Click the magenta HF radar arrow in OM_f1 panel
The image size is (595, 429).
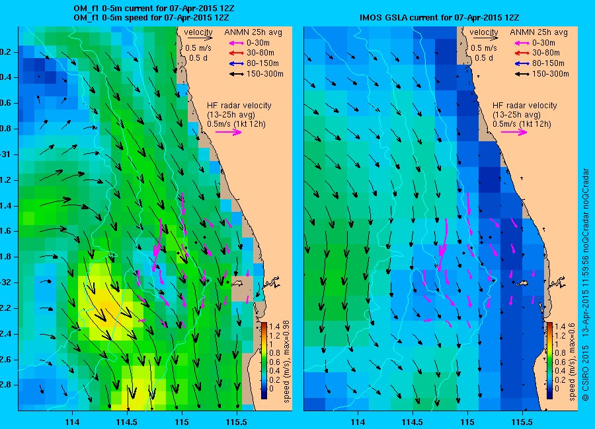pos(229,132)
